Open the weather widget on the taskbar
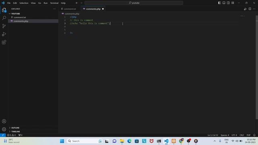This screenshot has width=258, height=145. (x=12, y=141)
